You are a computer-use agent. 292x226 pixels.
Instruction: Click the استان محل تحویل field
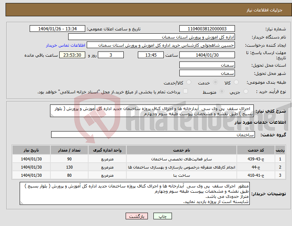207,64
